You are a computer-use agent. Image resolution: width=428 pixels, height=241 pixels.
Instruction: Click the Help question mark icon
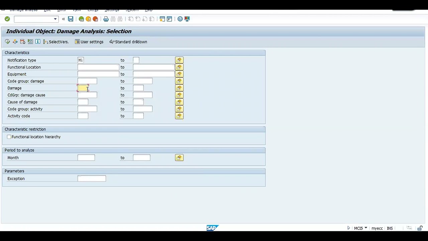click(180, 19)
